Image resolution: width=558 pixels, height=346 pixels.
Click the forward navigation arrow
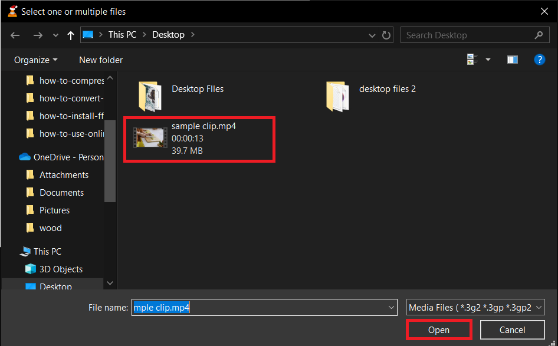tap(37, 35)
